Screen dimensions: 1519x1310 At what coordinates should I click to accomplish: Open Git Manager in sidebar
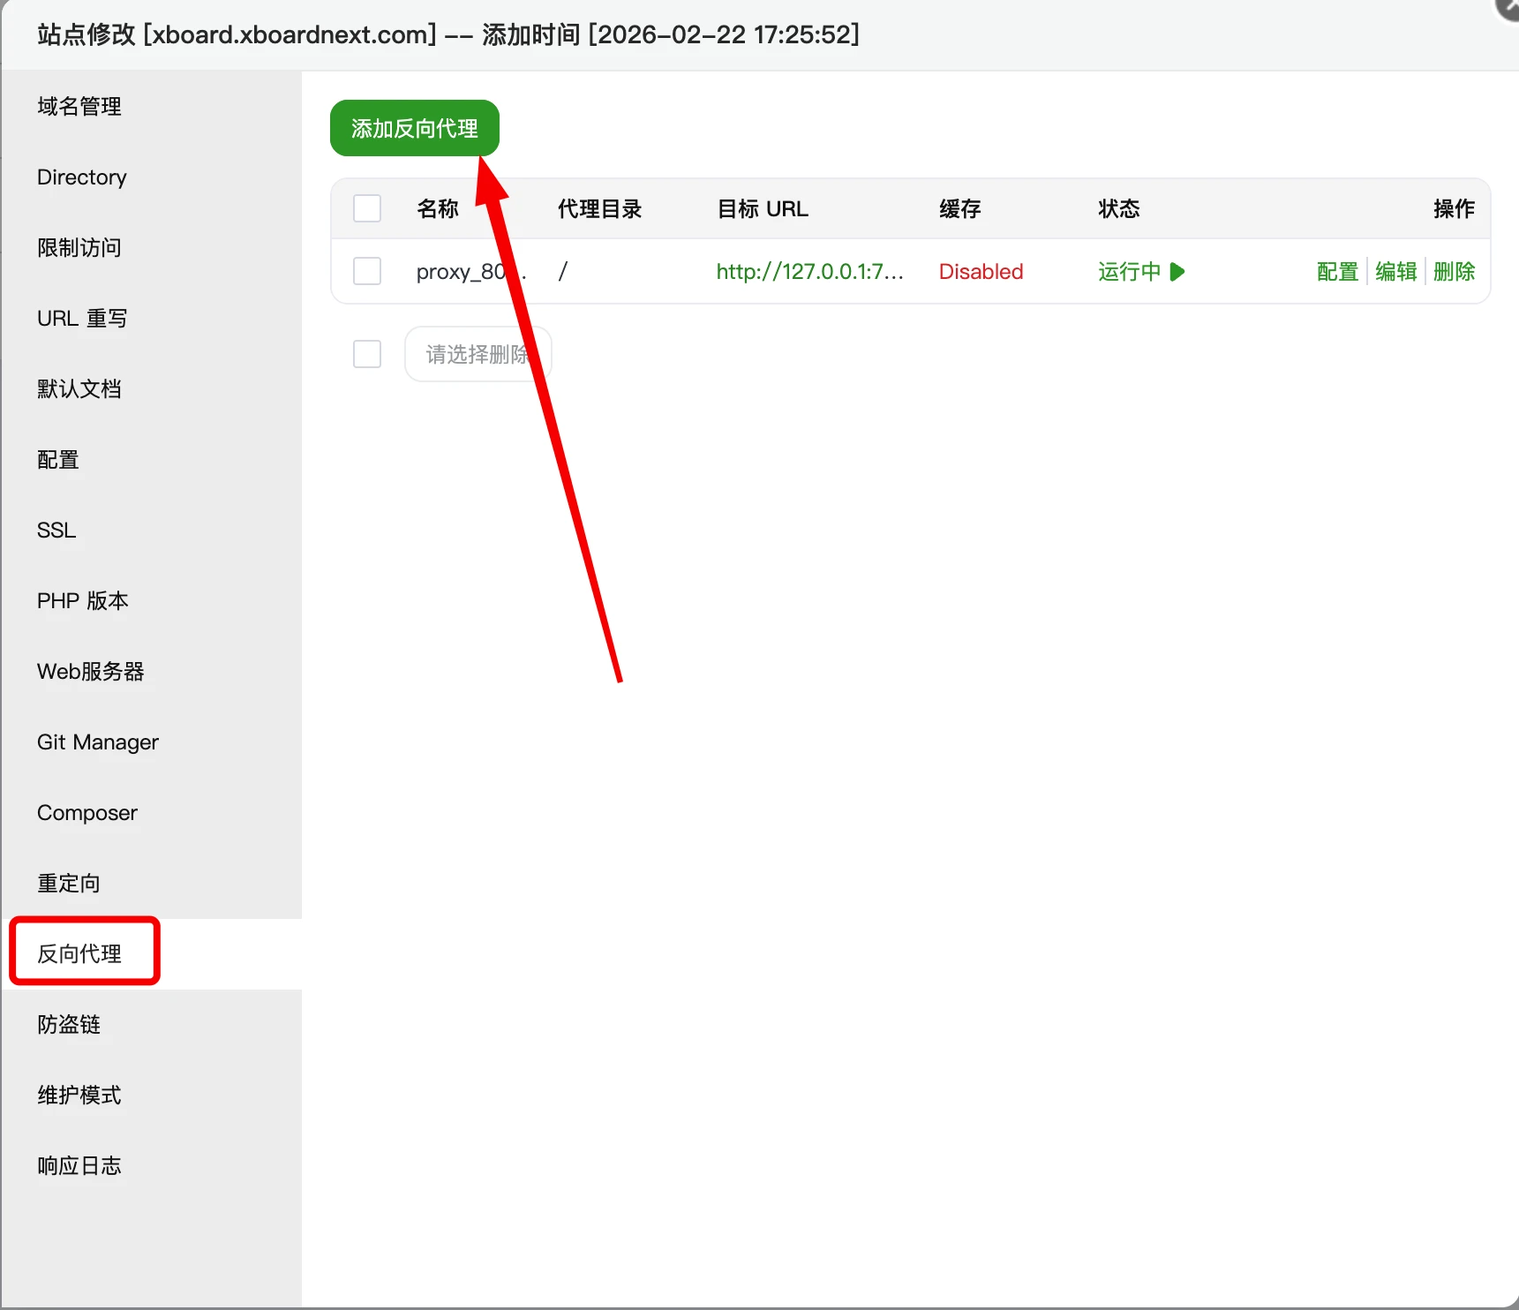(x=97, y=742)
